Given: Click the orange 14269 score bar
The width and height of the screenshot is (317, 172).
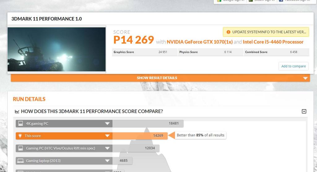Looking at the screenshot, I should point(140,136).
